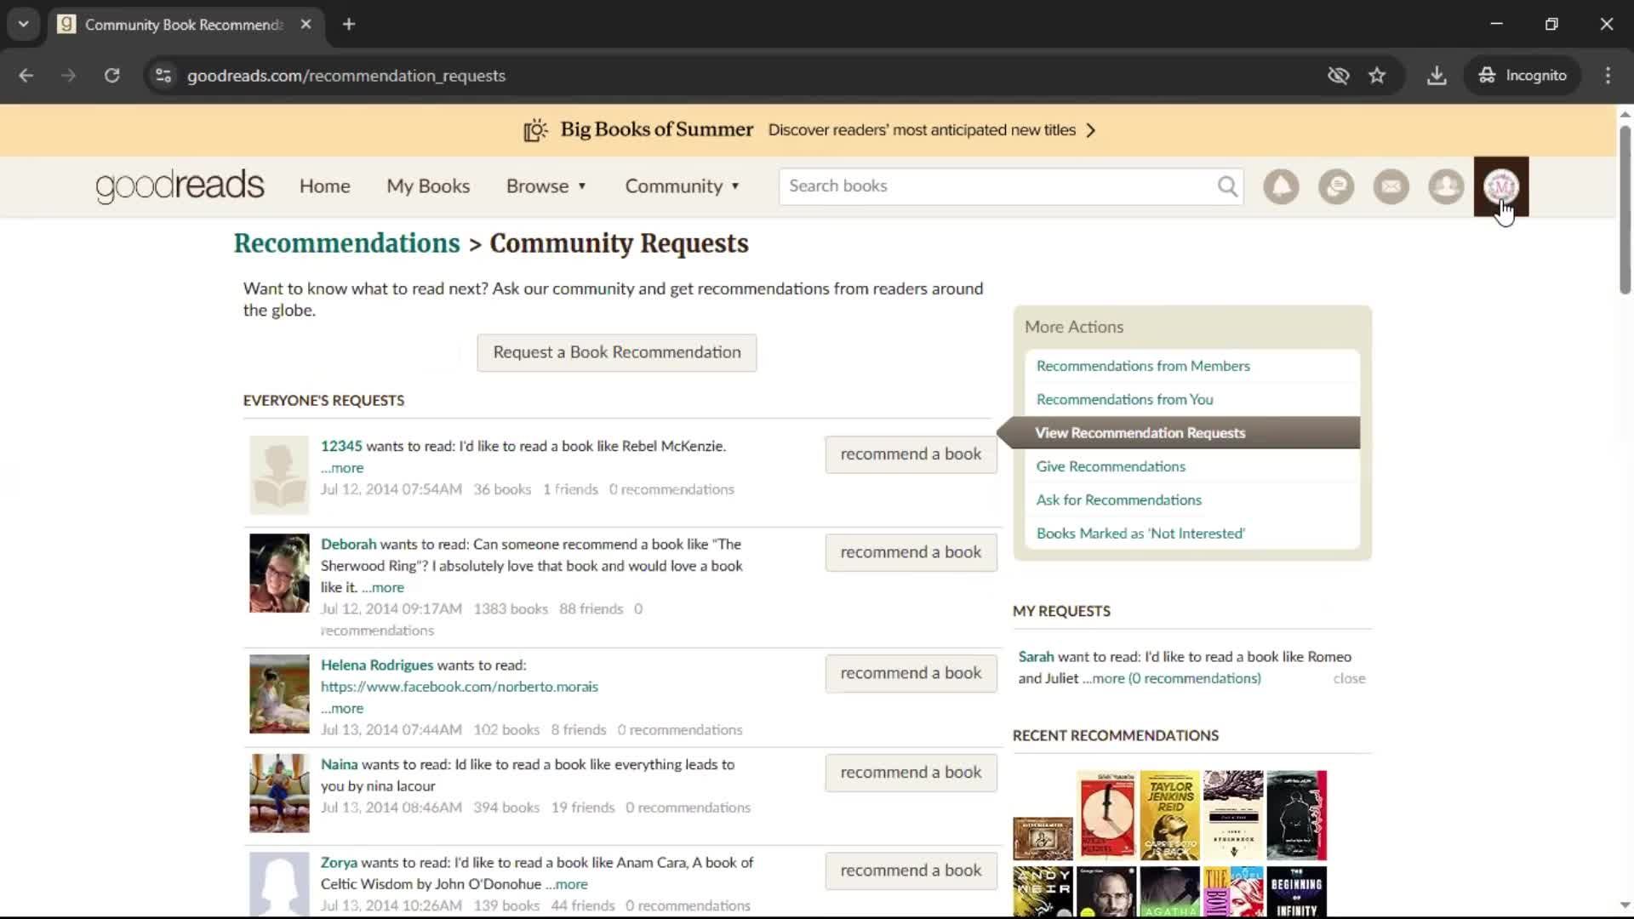Bookmark this page with star icon
This screenshot has height=919, width=1634.
point(1377,76)
